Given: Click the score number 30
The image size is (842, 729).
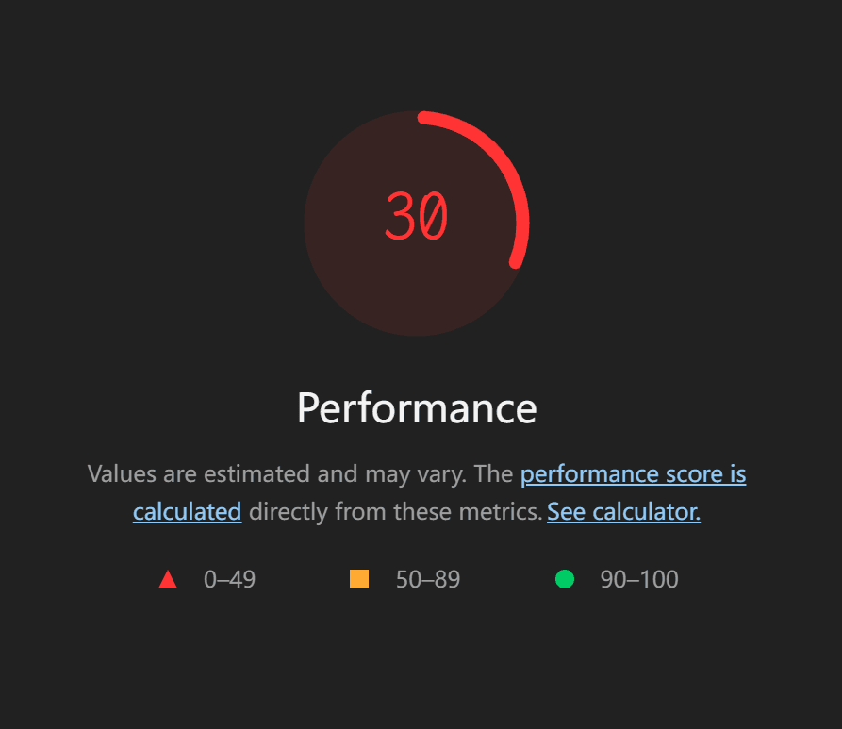Looking at the screenshot, I should [417, 216].
